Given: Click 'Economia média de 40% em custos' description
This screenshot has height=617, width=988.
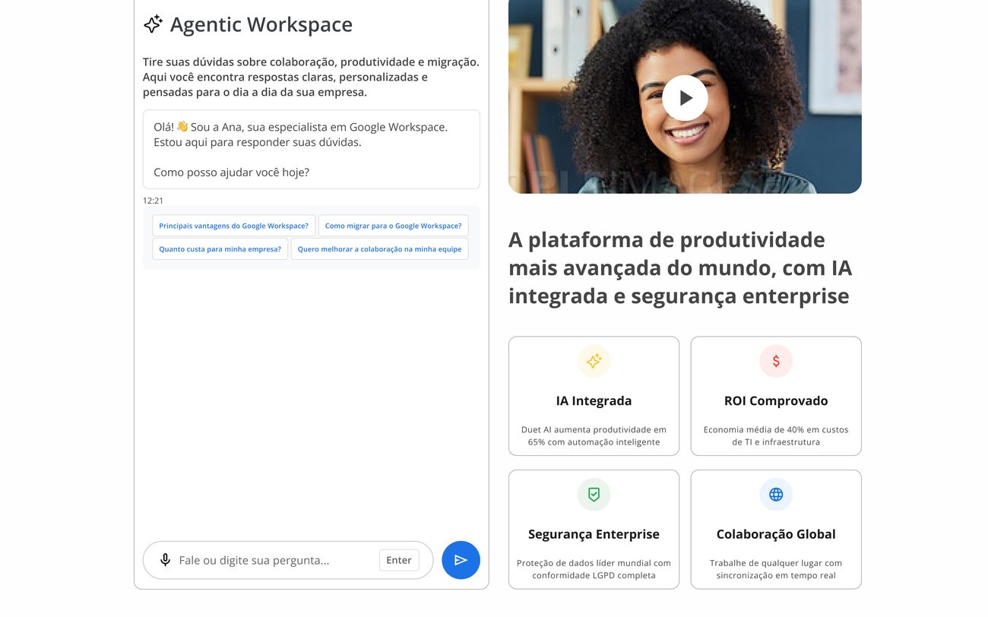Looking at the screenshot, I should tap(776, 435).
